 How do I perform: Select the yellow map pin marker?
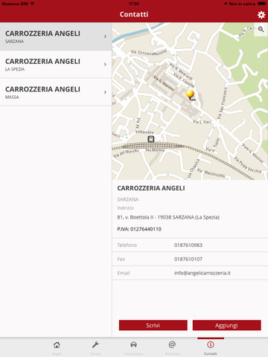point(190,94)
